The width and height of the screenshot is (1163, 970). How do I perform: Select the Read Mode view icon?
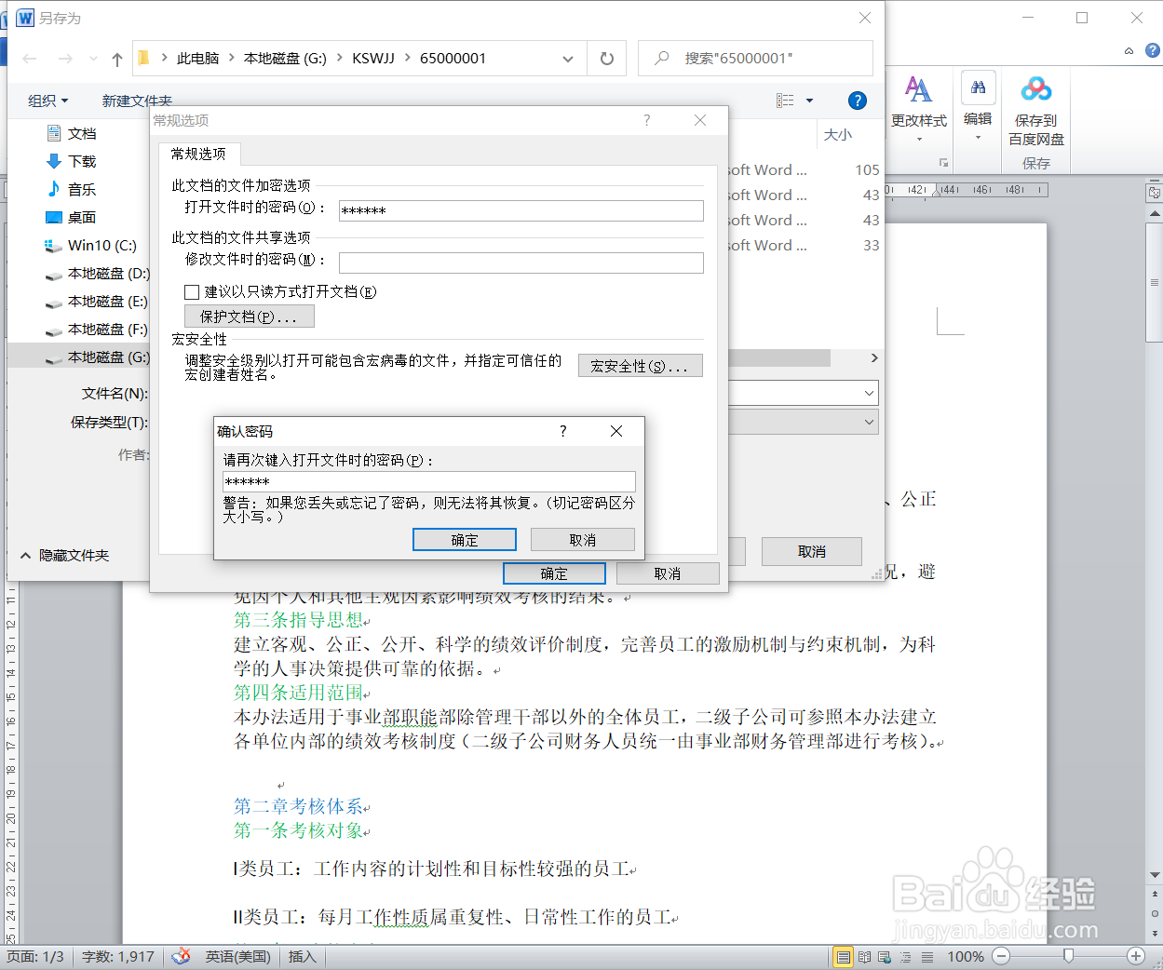point(863,956)
